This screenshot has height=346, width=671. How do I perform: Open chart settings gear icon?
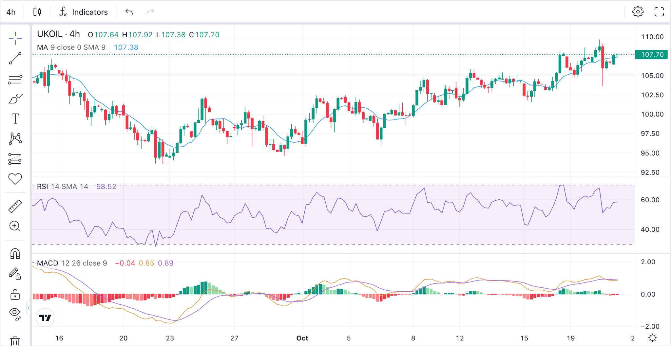click(x=638, y=12)
